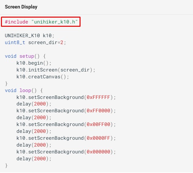Click the void setup() line

25,56
